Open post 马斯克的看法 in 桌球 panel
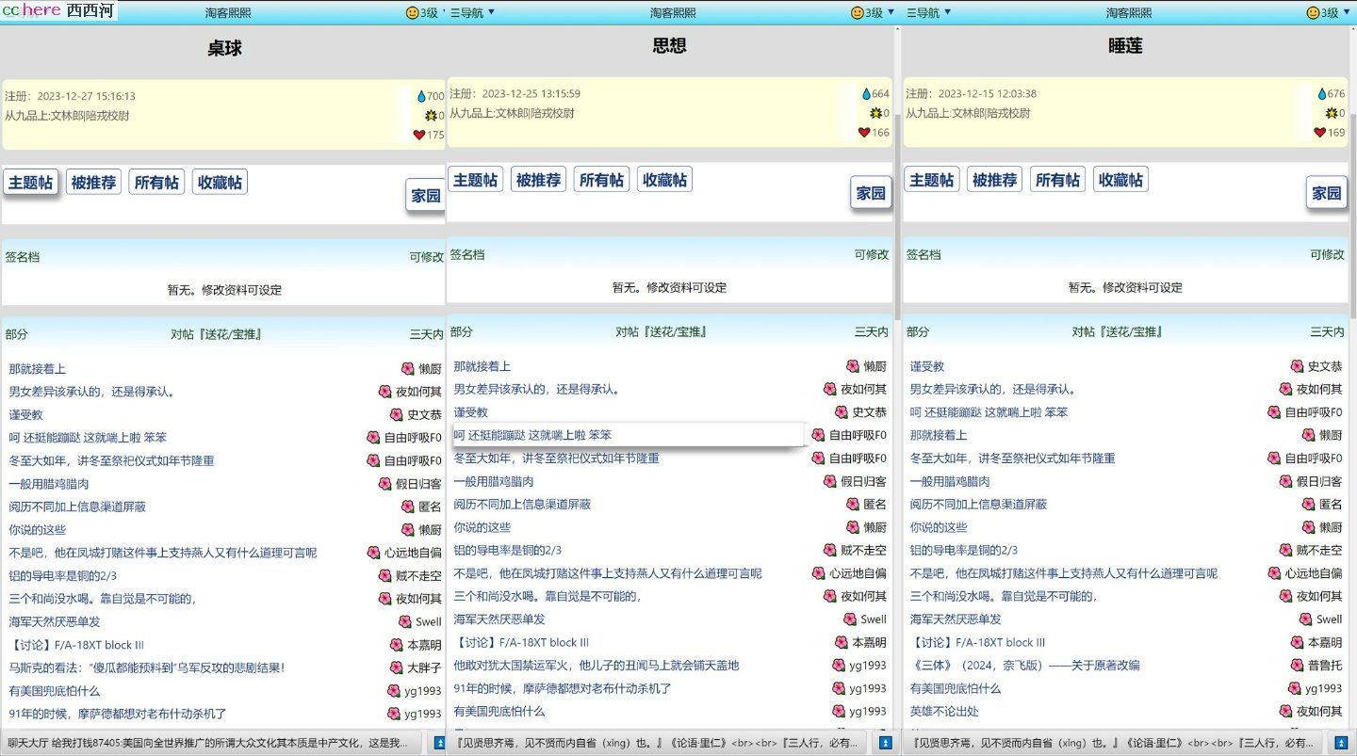 coord(146,668)
